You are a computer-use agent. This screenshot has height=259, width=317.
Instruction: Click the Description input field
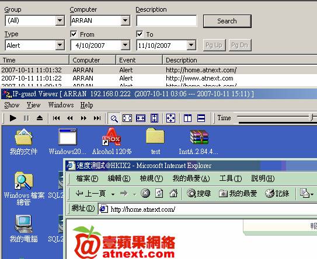coord(166,20)
